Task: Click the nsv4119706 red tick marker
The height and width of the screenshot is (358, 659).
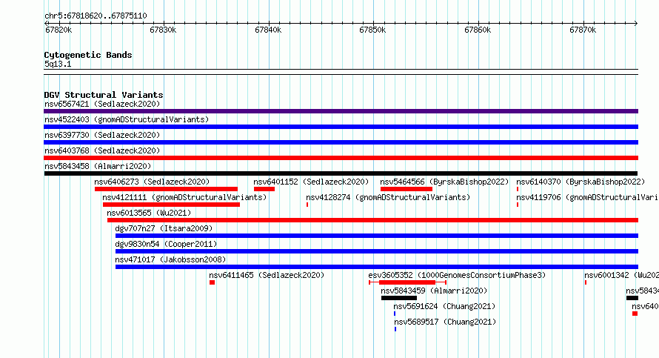Action: (x=518, y=205)
